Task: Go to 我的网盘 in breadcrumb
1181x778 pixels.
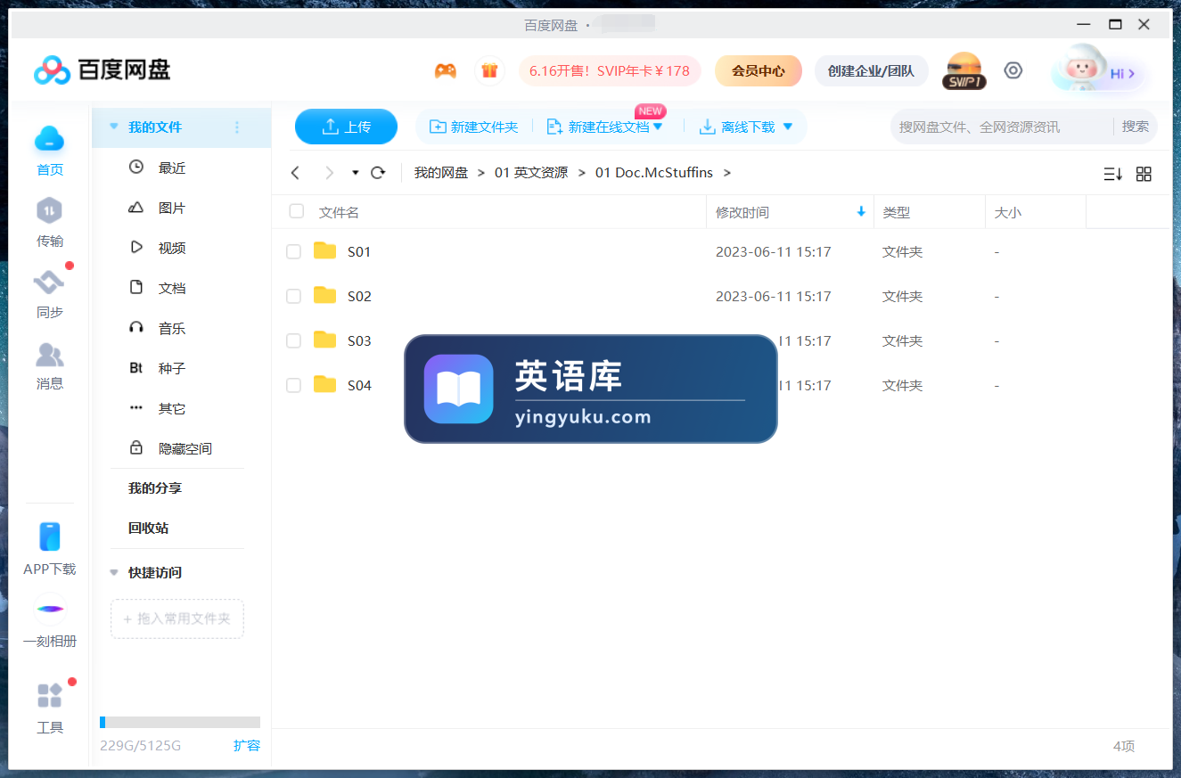Action: tap(441, 173)
